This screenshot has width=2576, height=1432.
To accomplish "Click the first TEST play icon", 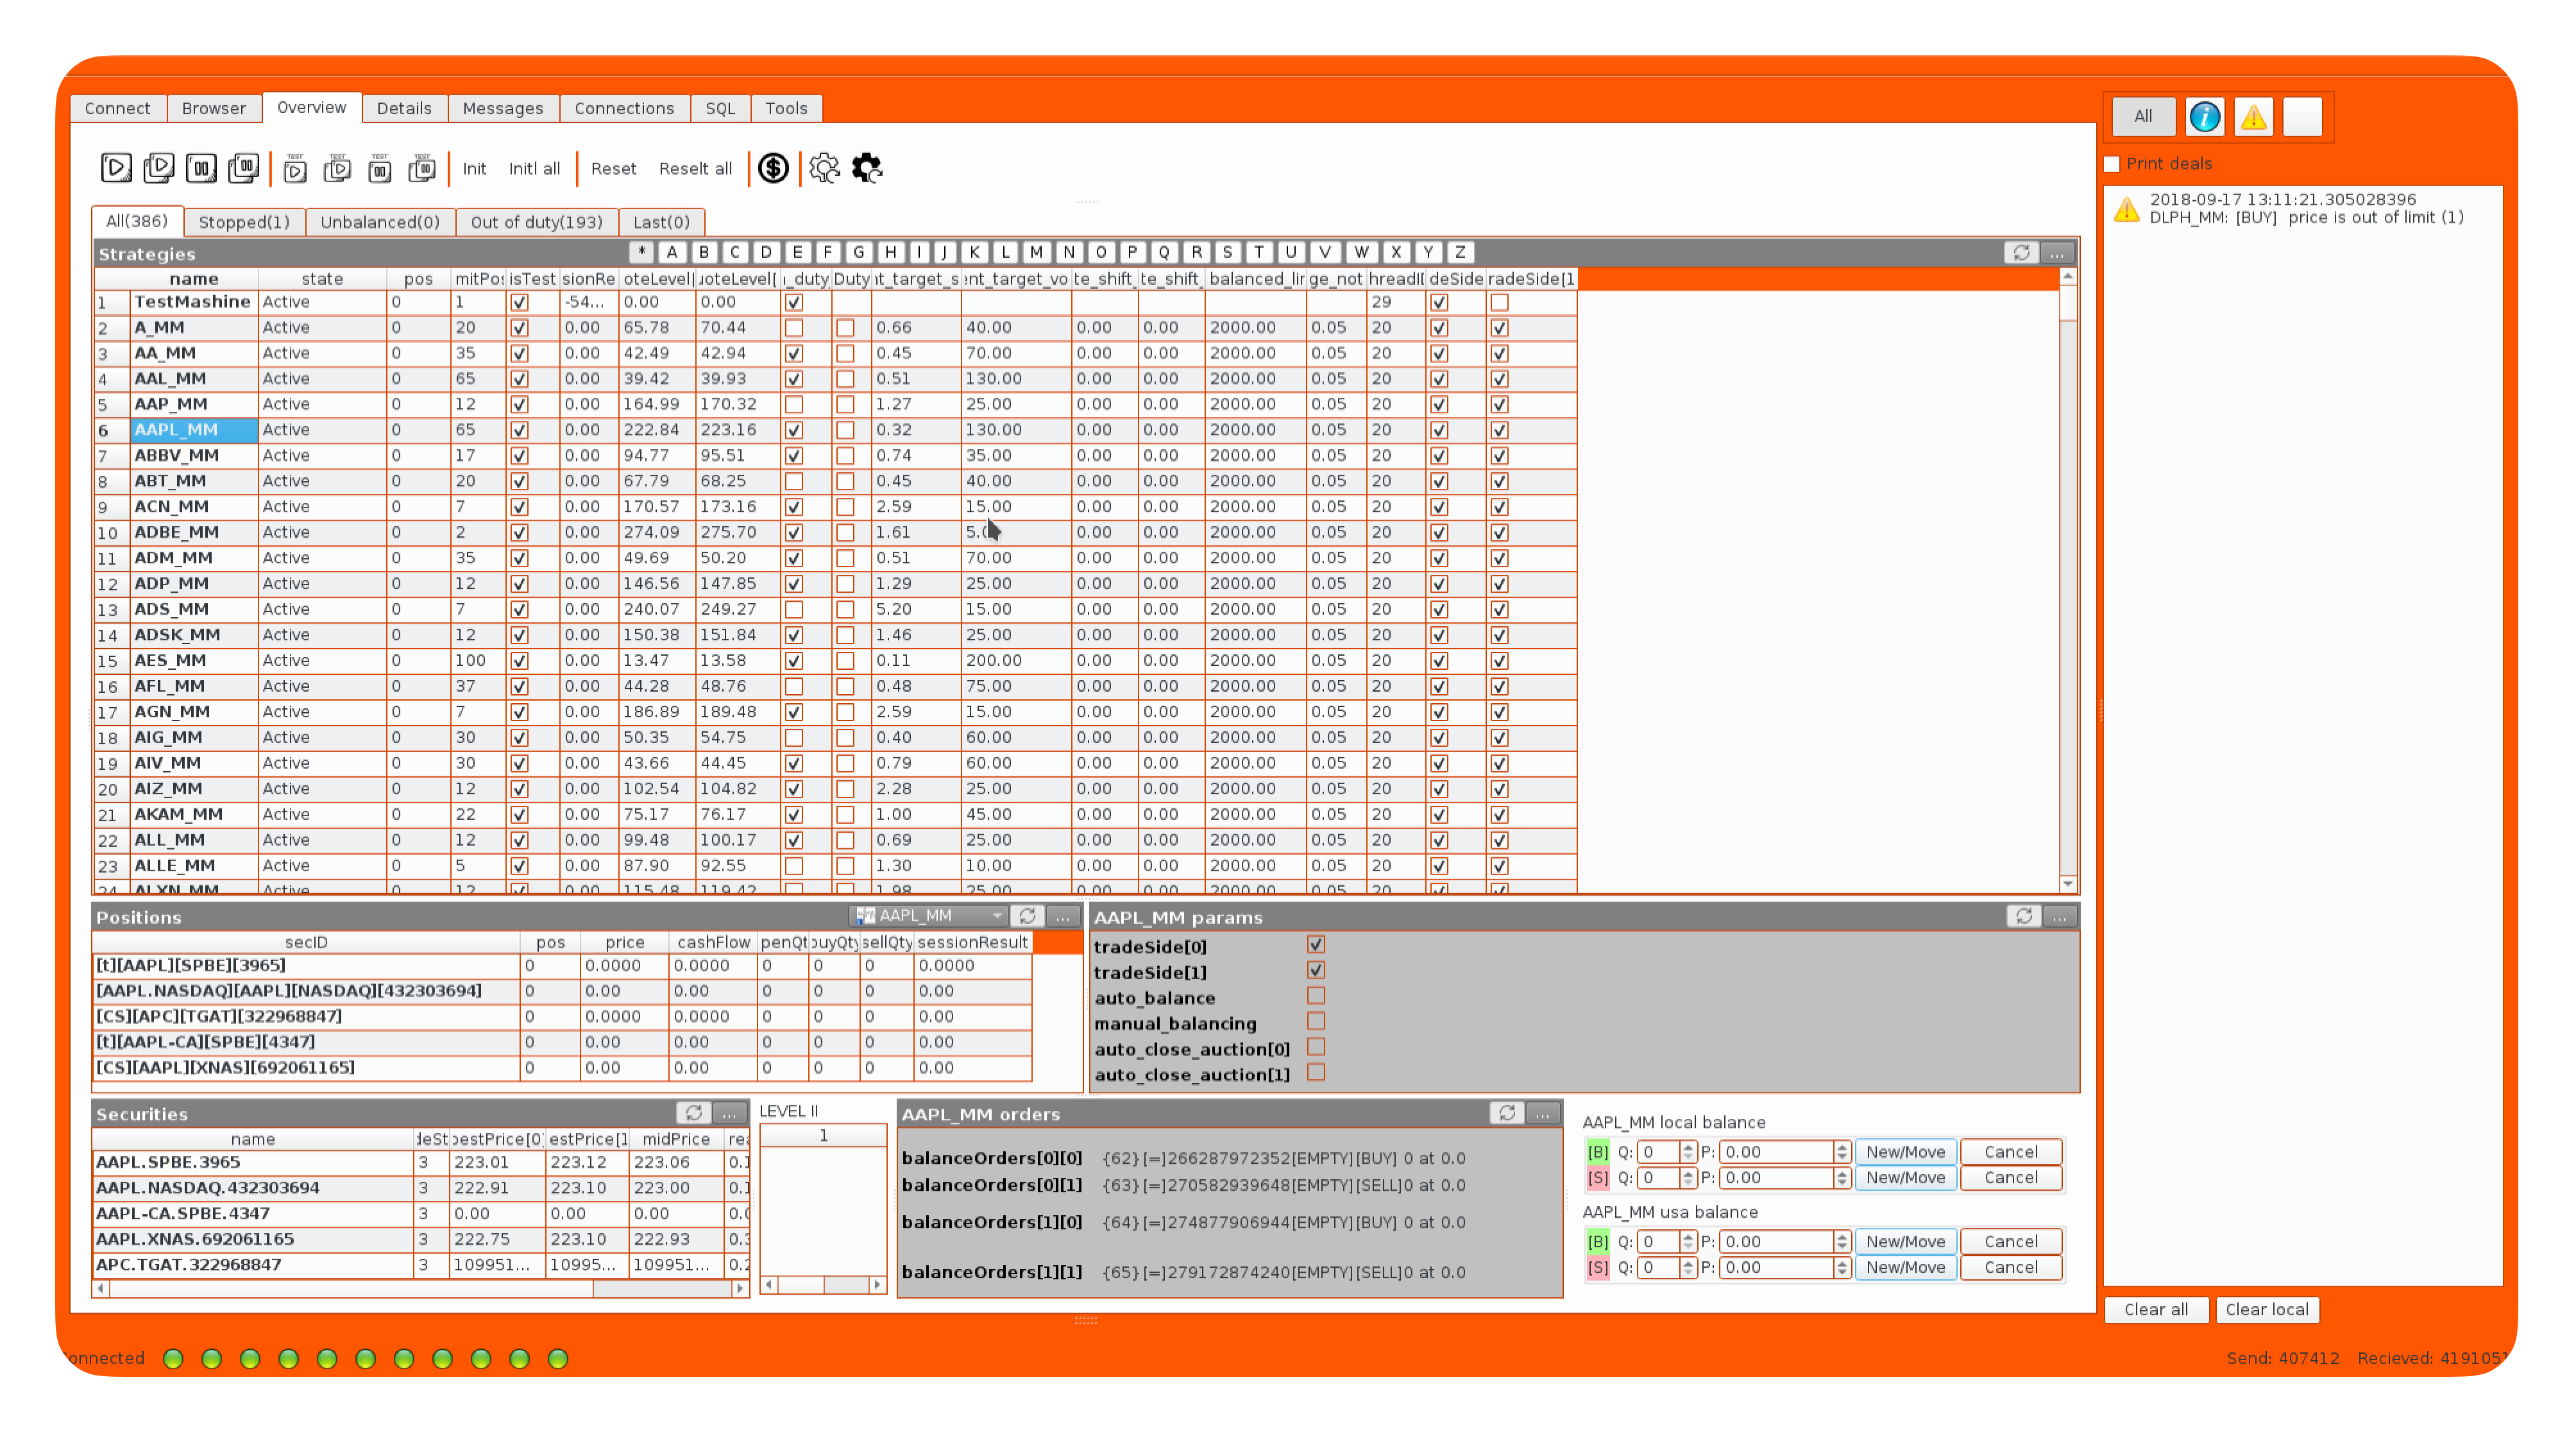I will (295, 169).
